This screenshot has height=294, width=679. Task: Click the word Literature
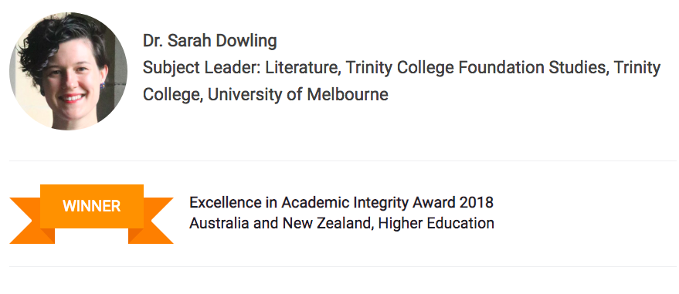(x=303, y=67)
